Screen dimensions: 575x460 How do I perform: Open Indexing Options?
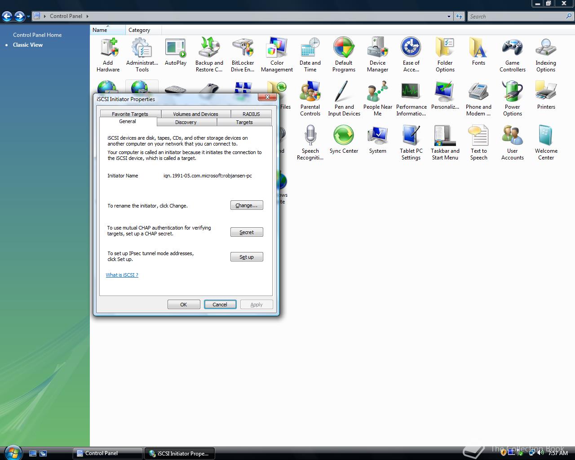click(546, 55)
